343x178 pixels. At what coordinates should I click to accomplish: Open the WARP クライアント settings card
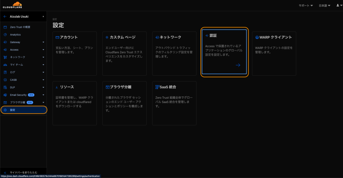point(274,53)
